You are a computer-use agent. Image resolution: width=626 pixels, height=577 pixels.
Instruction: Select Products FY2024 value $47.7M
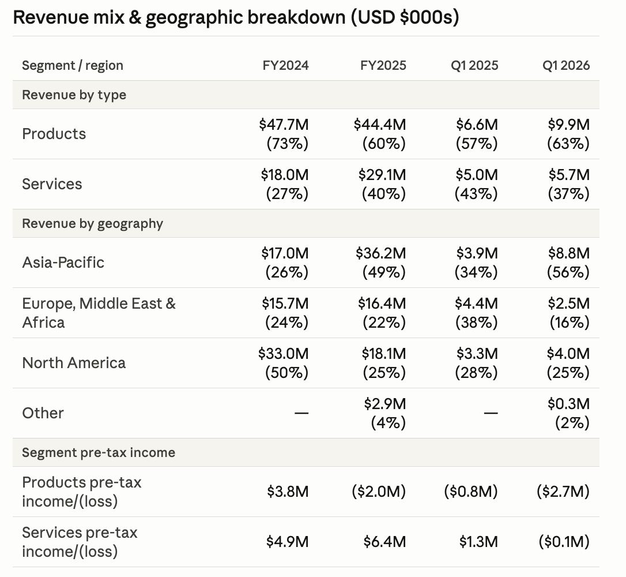284,125
